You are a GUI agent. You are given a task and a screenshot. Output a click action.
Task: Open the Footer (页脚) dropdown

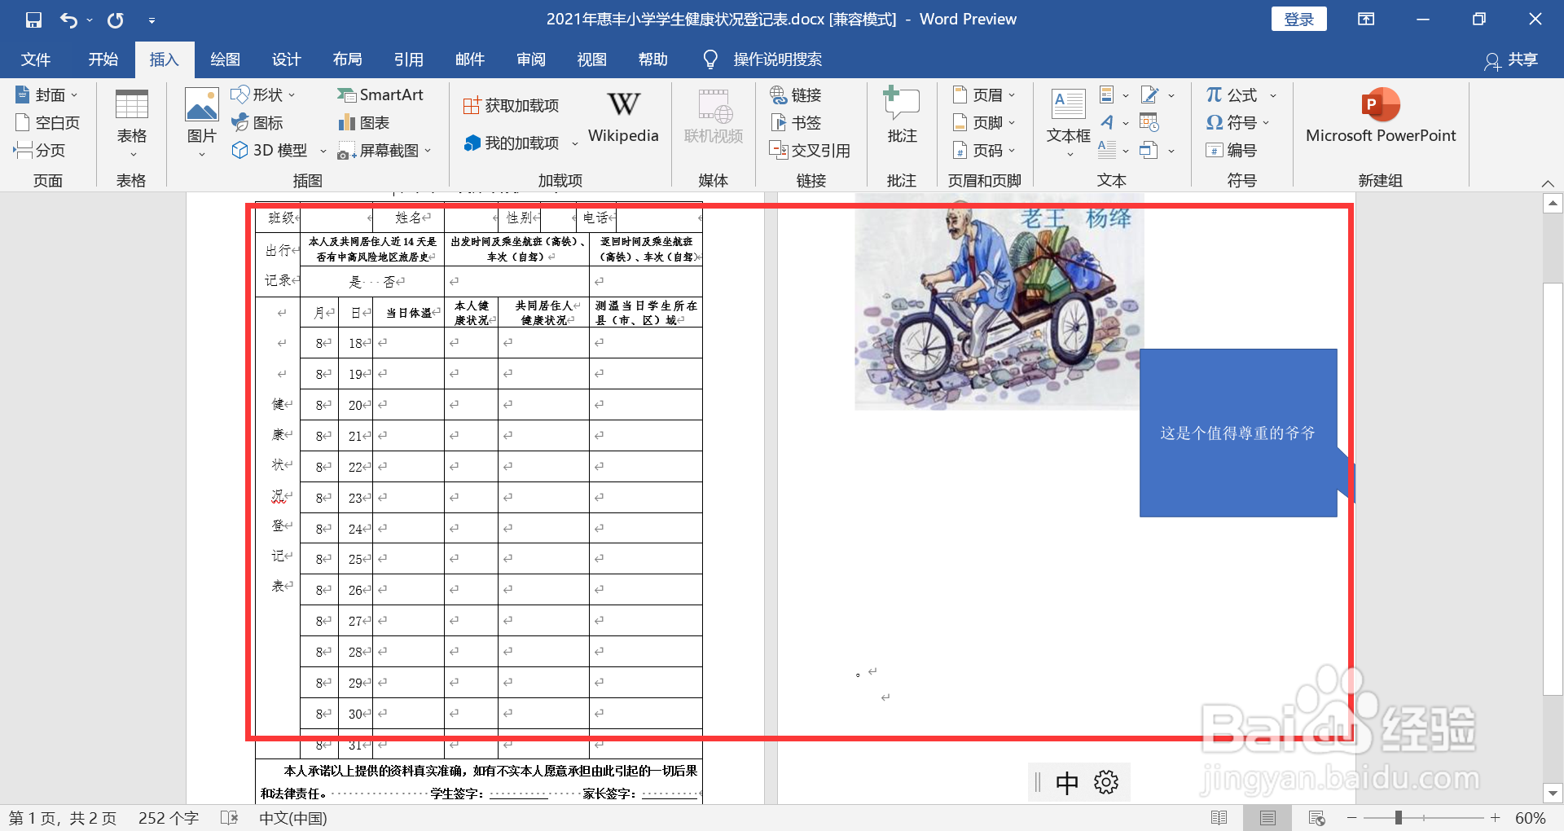point(984,122)
